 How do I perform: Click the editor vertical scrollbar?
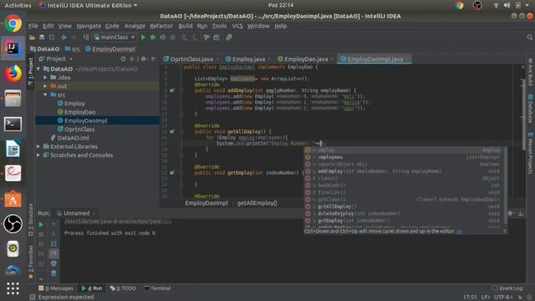coord(523,115)
